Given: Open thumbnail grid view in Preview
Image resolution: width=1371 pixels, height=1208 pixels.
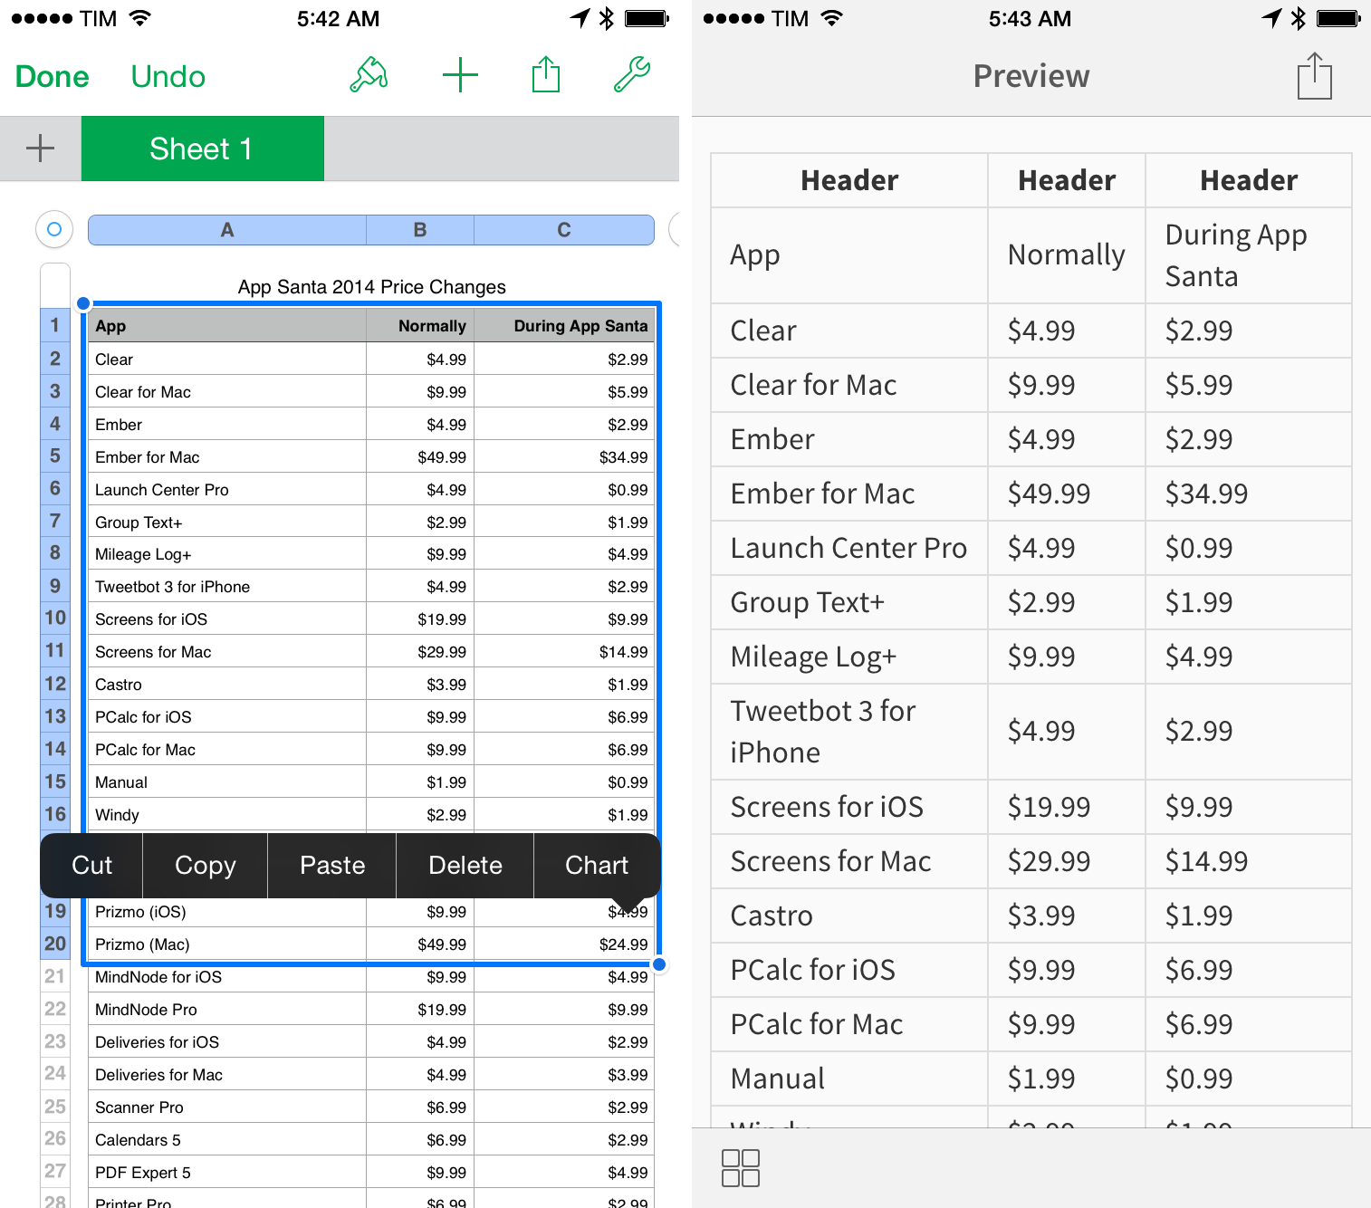Looking at the screenshot, I should coord(740,1167).
